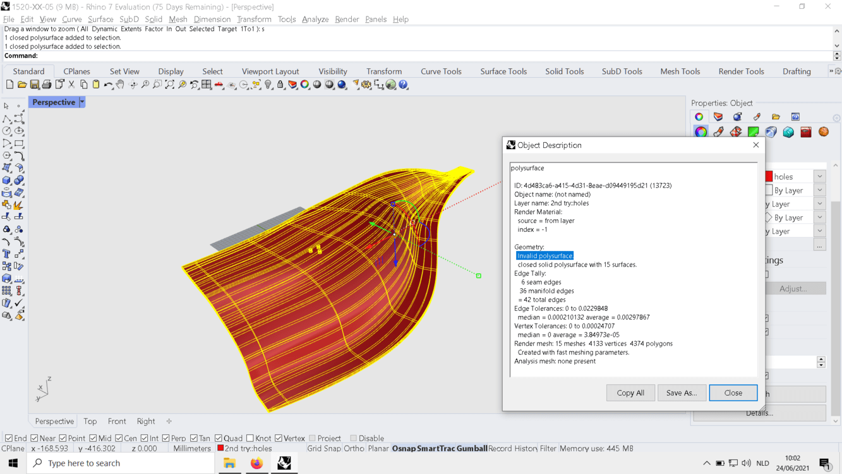Click the Save As... button
The width and height of the screenshot is (842, 474).
pyautogui.click(x=682, y=392)
